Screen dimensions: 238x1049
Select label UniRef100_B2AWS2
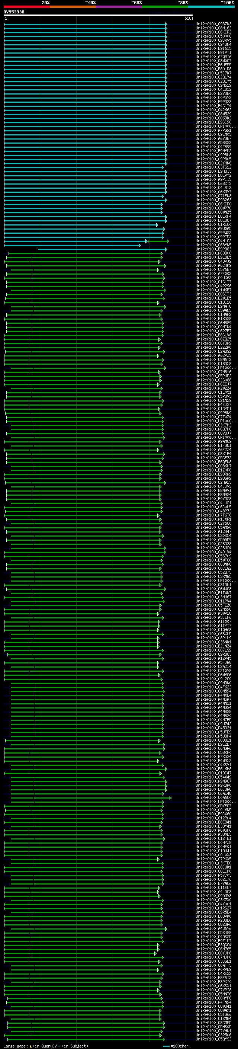click(213, 351)
